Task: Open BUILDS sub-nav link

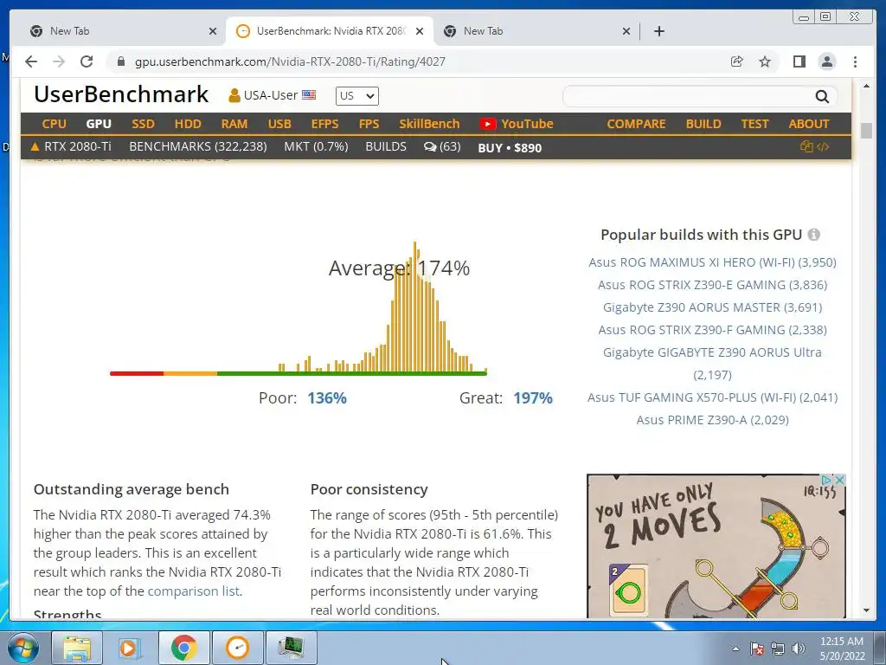Action: point(386,146)
